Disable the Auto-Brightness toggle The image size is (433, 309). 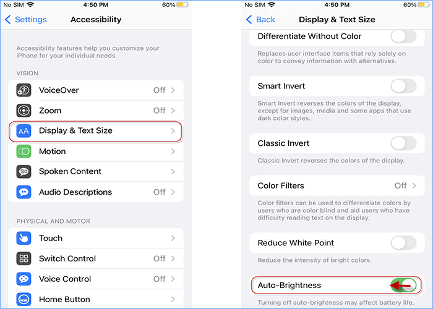(x=403, y=285)
